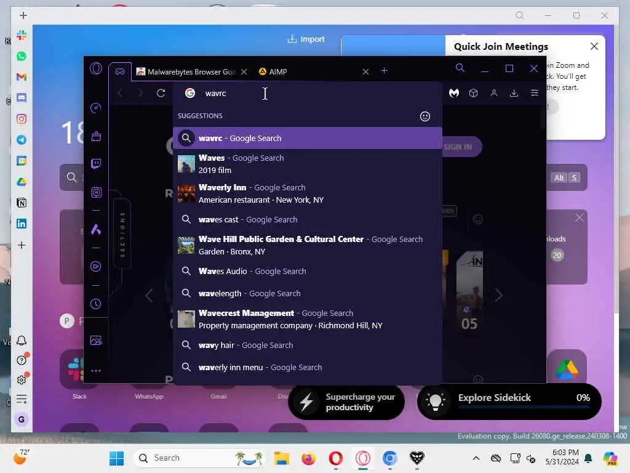Close the AIMP tab
The width and height of the screenshot is (630, 473).
[365, 71]
